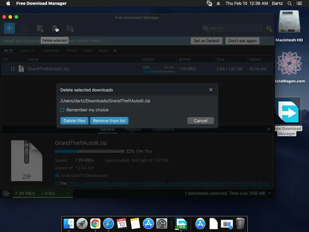Dismiss the default torrent client banner

[x=267, y=41]
